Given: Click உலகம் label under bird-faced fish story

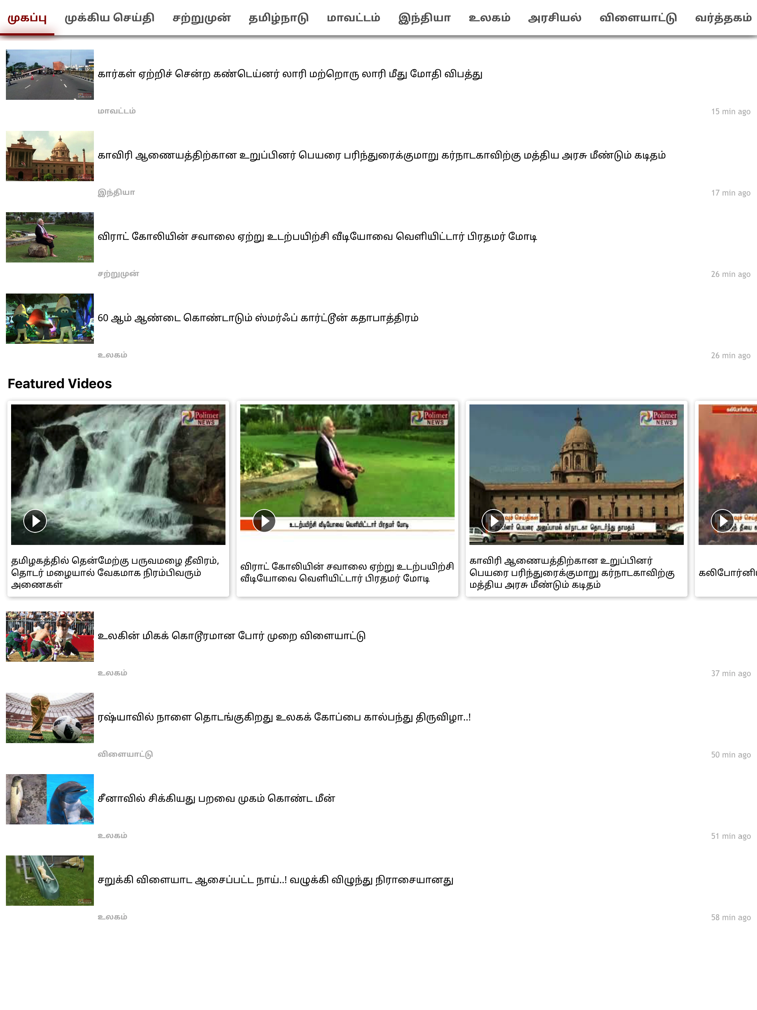Looking at the screenshot, I should (112, 835).
